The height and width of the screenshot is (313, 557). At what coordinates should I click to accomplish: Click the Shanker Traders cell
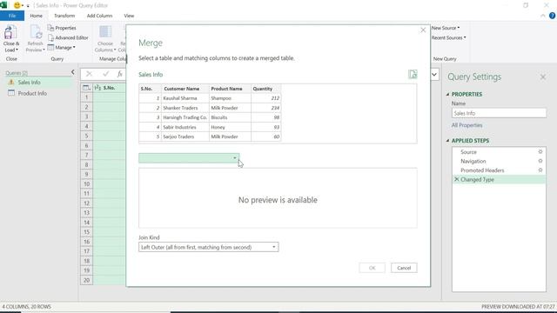(185, 108)
